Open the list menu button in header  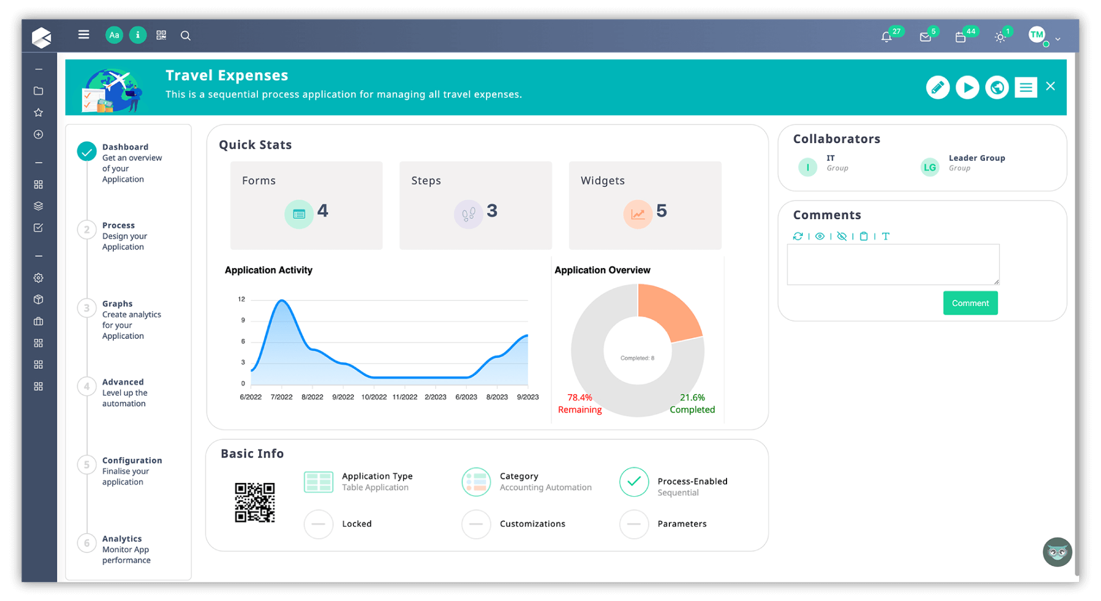click(x=1026, y=88)
